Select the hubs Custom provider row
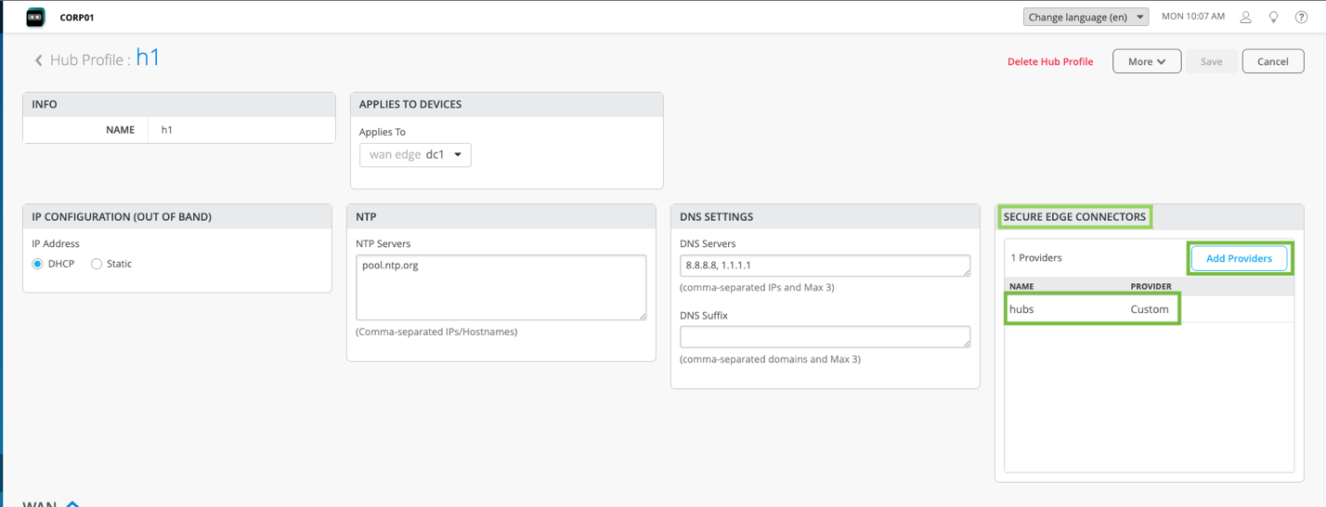 point(1091,309)
